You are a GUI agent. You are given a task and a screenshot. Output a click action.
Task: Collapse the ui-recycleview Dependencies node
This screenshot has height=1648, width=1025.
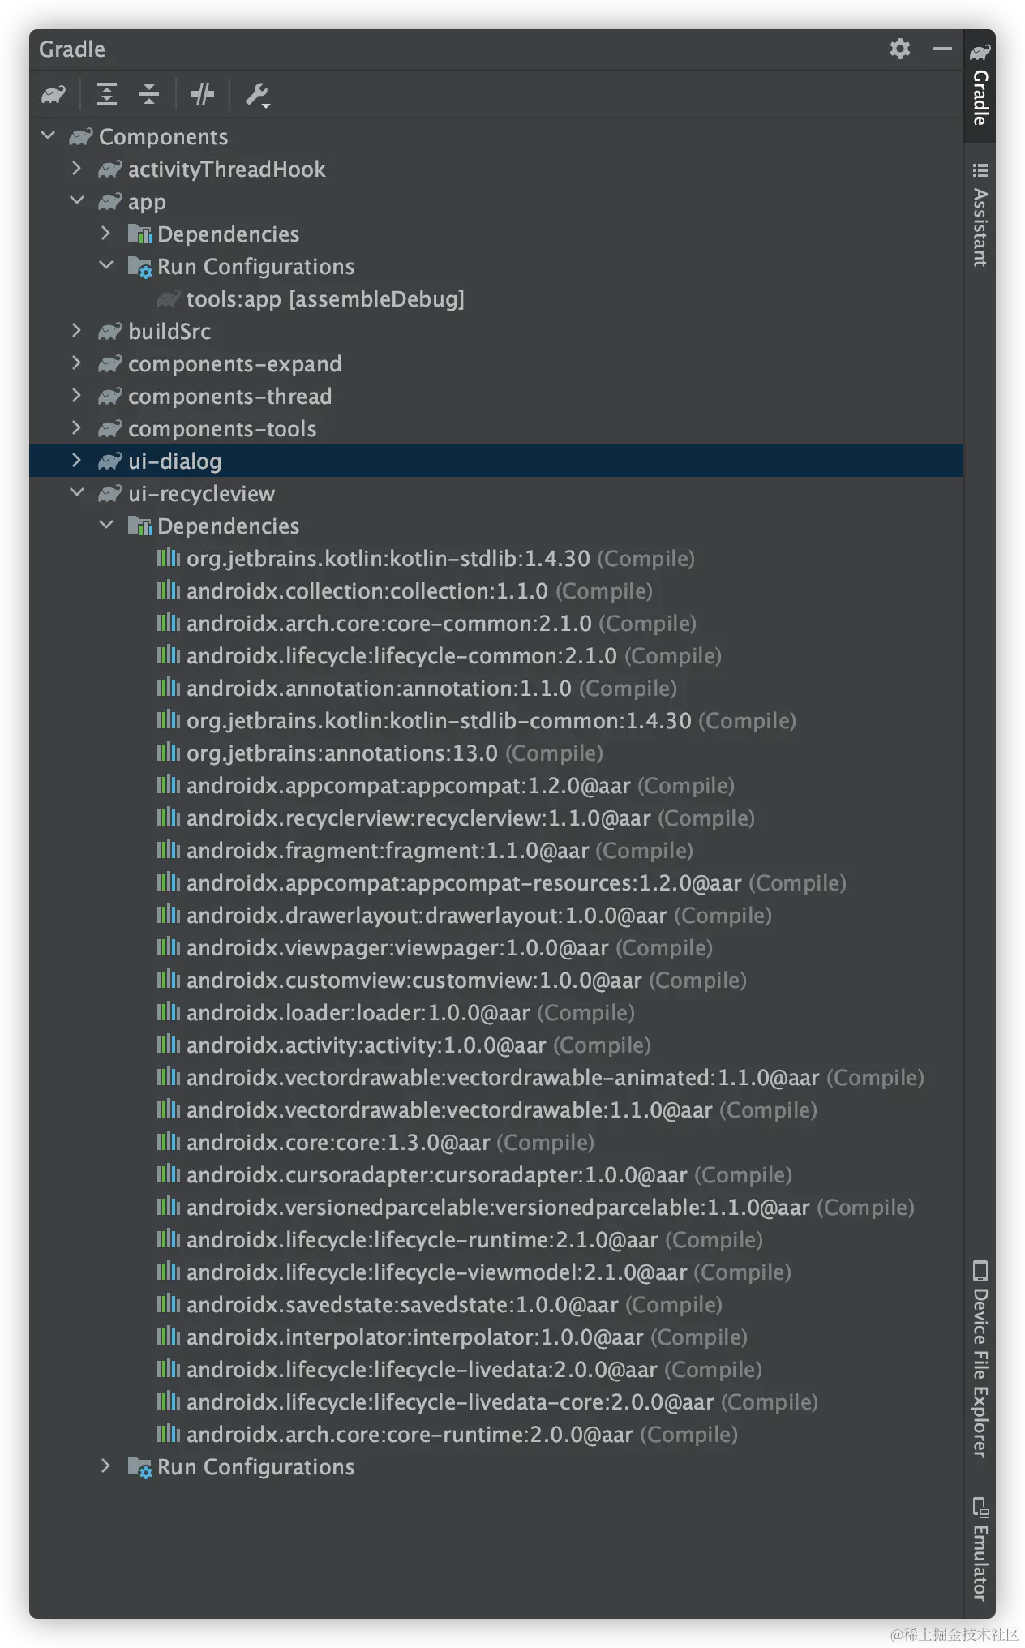[106, 526]
